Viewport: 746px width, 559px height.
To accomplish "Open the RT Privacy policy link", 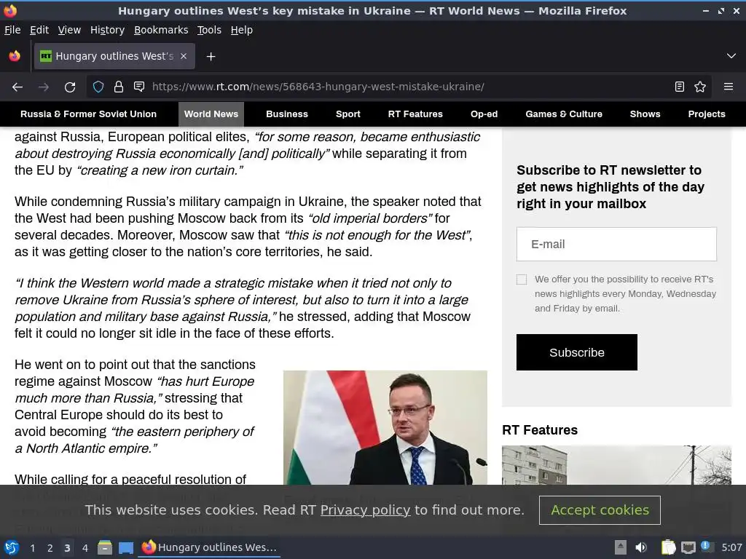I will [365, 510].
